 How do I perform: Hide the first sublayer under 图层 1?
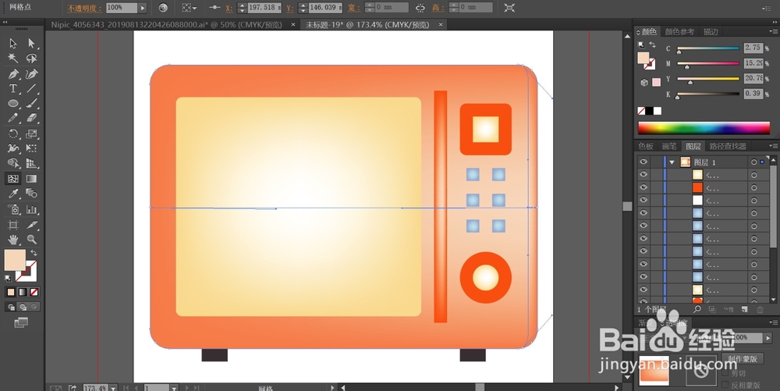(x=643, y=175)
